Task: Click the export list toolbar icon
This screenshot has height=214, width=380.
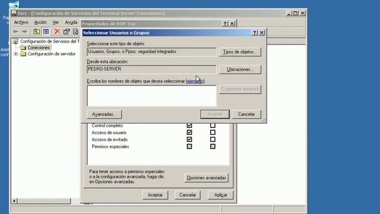Action: 75,32
